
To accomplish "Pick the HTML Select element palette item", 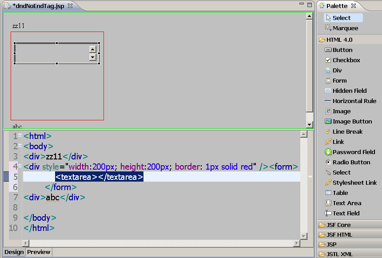I will tap(338, 172).
